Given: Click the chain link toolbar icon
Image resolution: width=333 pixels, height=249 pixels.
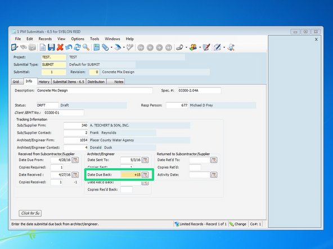Looking at the screenshot, I should tap(179, 47).
